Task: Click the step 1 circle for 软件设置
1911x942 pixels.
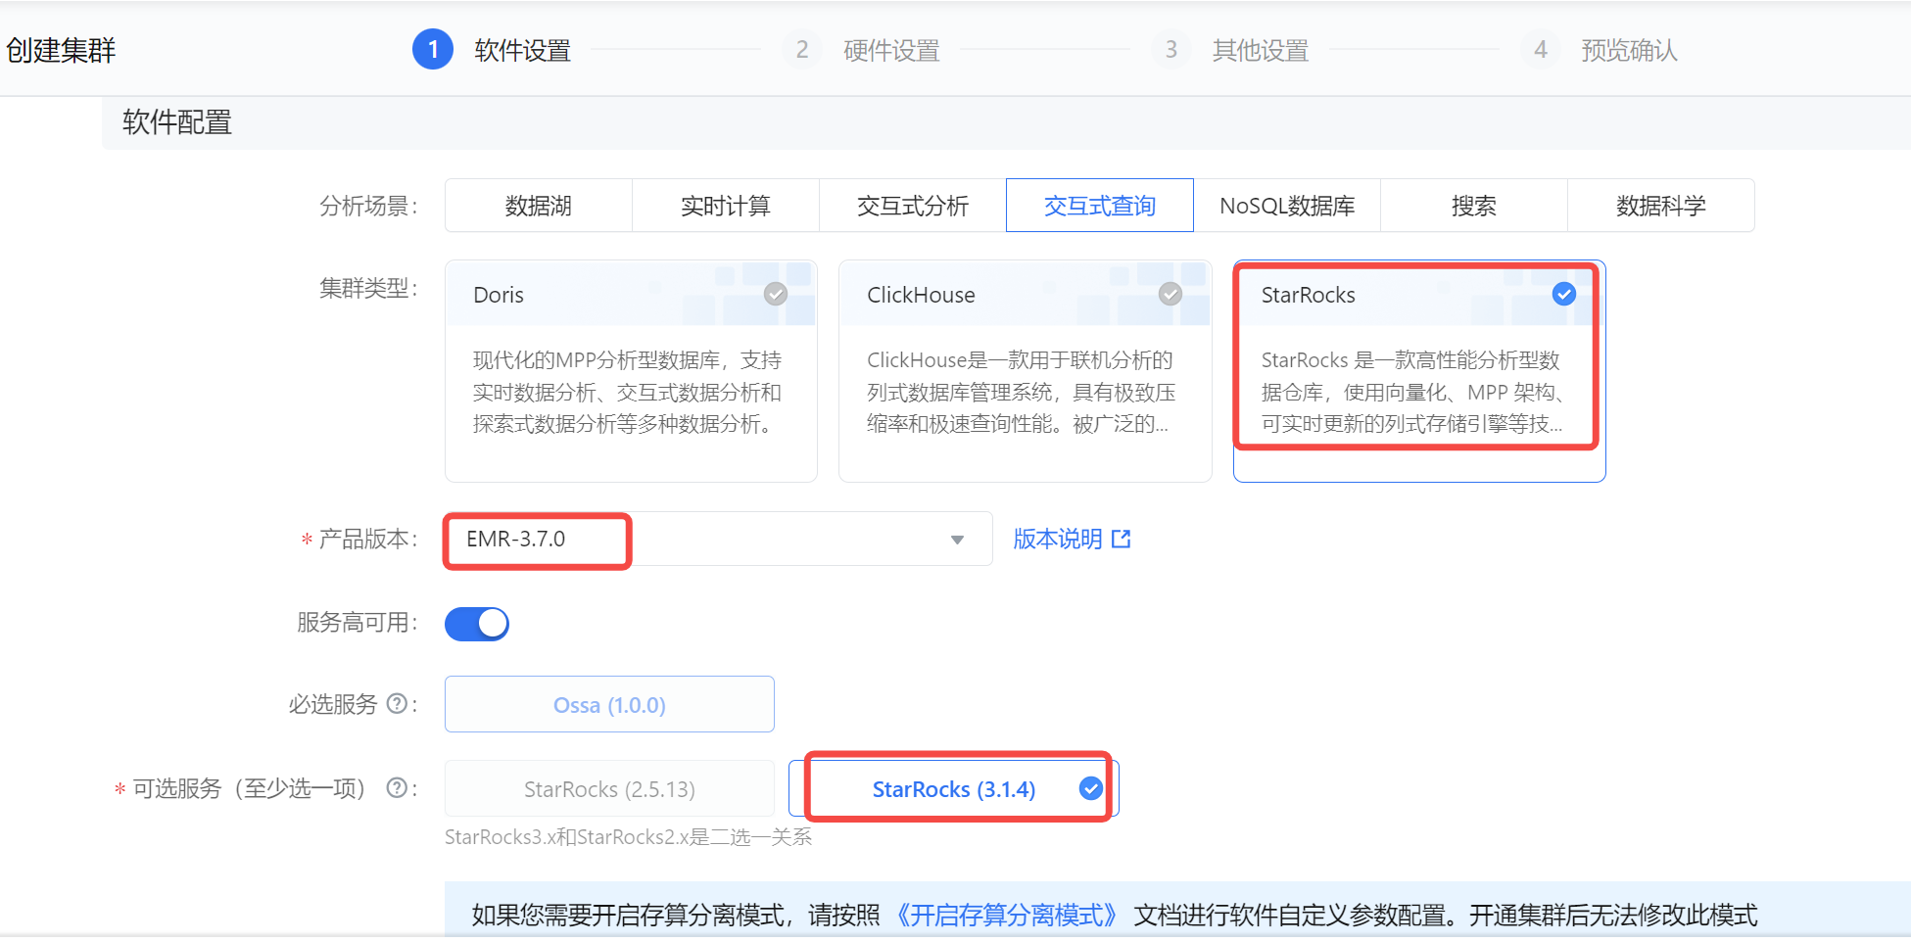Action: 433,49
